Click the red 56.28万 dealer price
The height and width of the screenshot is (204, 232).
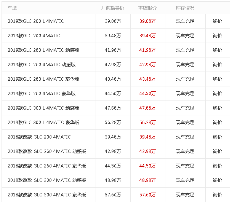coord(147,123)
